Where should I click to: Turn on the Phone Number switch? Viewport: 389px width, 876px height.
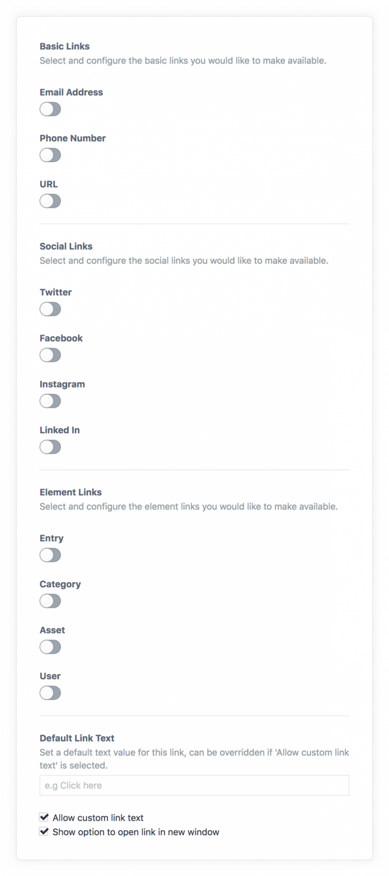click(50, 155)
